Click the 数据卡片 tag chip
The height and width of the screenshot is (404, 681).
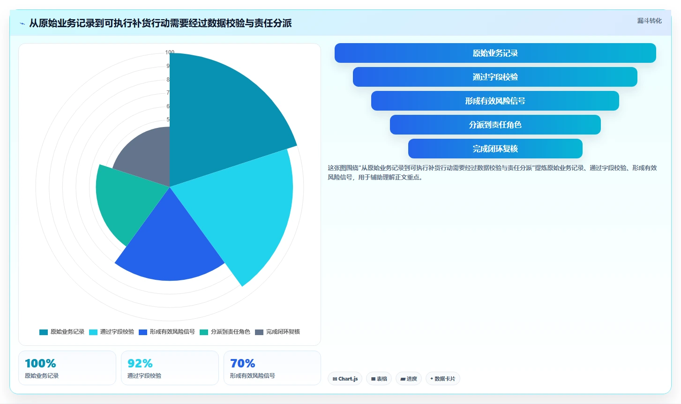click(x=443, y=379)
